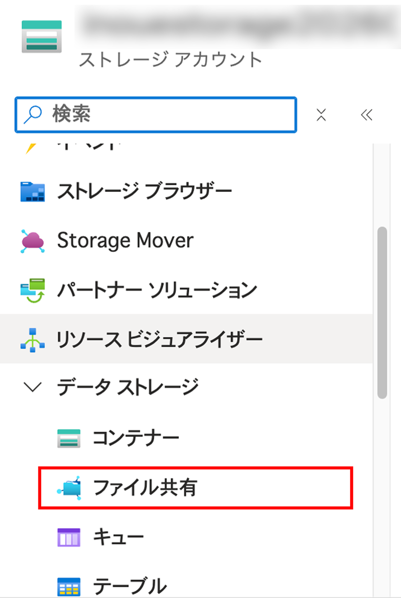Viewport: 401px width, 598px height.
Task: Click the sidebar vertical scrollbar thumb
Action: pyautogui.click(x=382, y=312)
